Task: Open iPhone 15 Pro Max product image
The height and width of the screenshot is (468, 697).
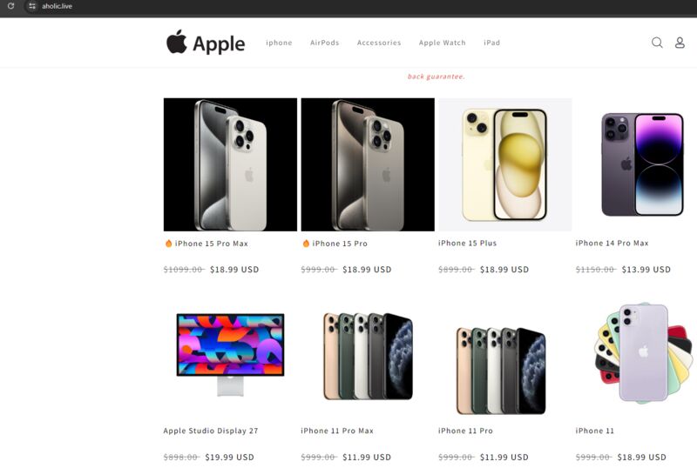Action: pyautogui.click(x=230, y=164)
